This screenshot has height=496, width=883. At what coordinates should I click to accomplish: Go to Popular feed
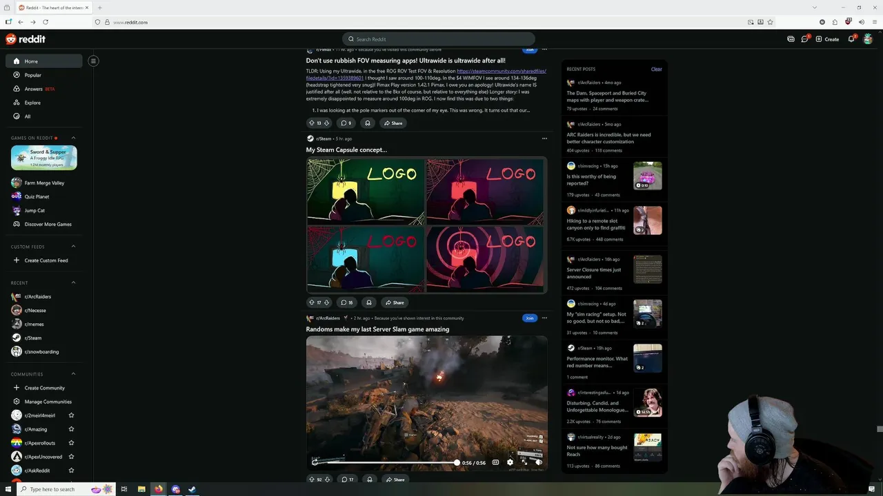pos(44,75)
